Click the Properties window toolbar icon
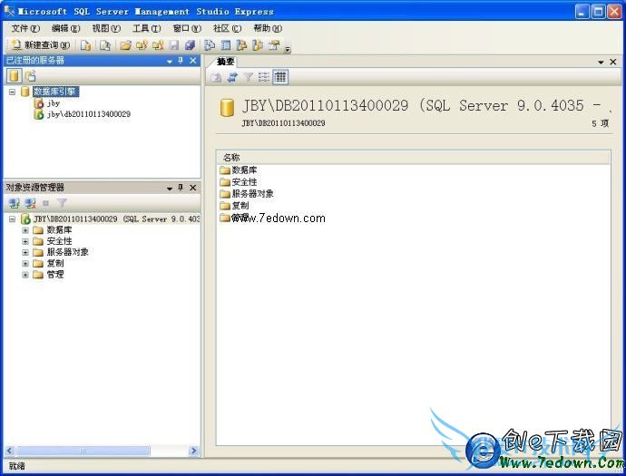Viewport: 626px width, 476px height. pyautogui.click(x=274, y=45)
